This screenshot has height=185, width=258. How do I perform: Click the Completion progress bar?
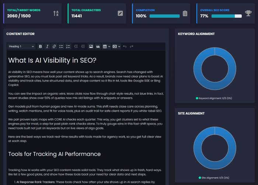pos(164,16)
